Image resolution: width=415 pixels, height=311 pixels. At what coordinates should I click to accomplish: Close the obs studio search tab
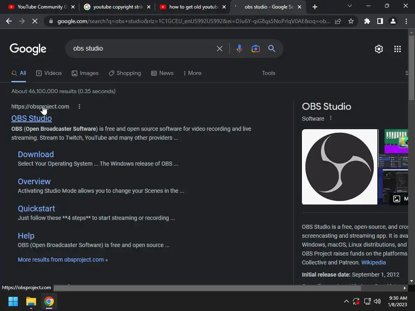click(299, 7)
